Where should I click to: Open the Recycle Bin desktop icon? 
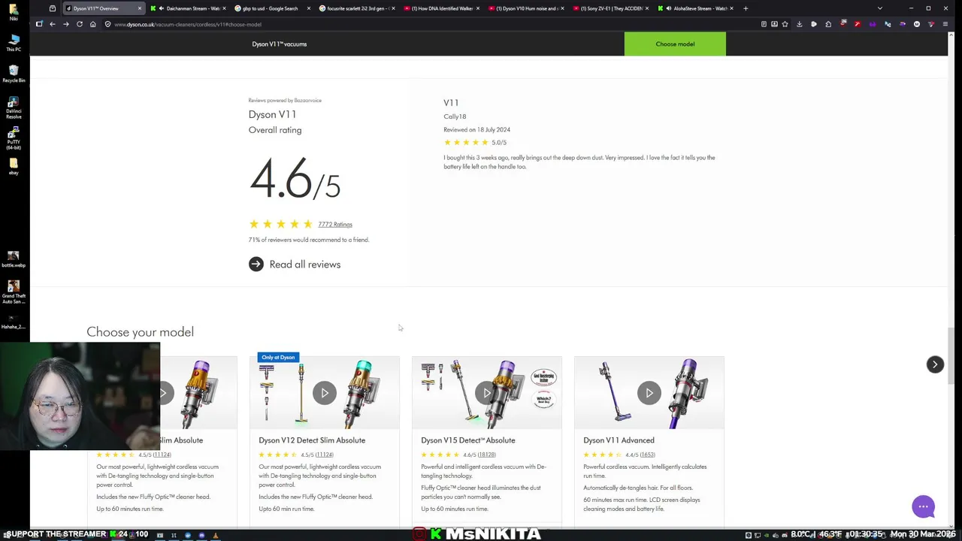(14, 73)
